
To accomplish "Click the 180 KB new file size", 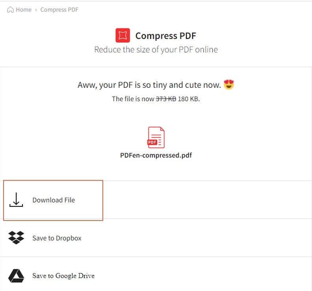I will (x=188, y=99).
